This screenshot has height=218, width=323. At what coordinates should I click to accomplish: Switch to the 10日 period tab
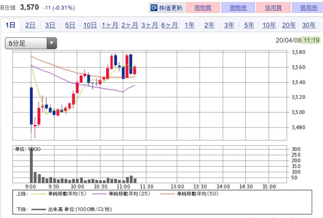90,25
